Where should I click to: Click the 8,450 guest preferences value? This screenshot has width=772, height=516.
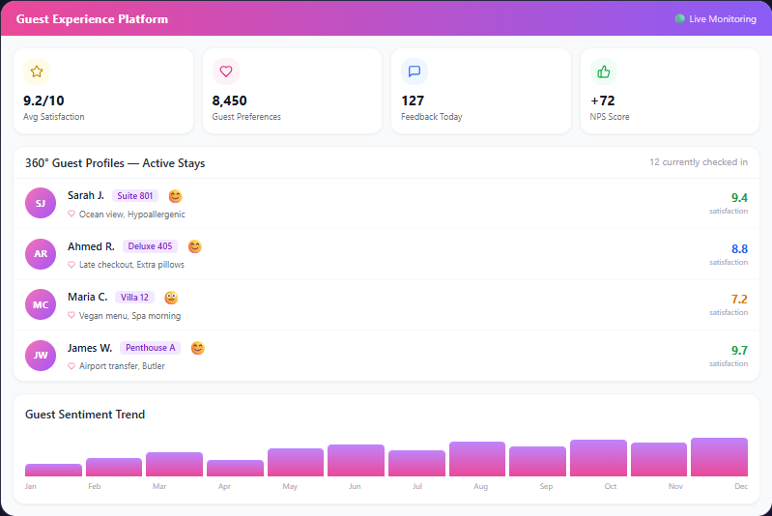[x=229, y=100]
